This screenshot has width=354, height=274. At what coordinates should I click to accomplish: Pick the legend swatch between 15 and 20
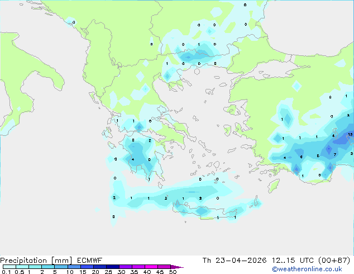[x=87, y=267]
